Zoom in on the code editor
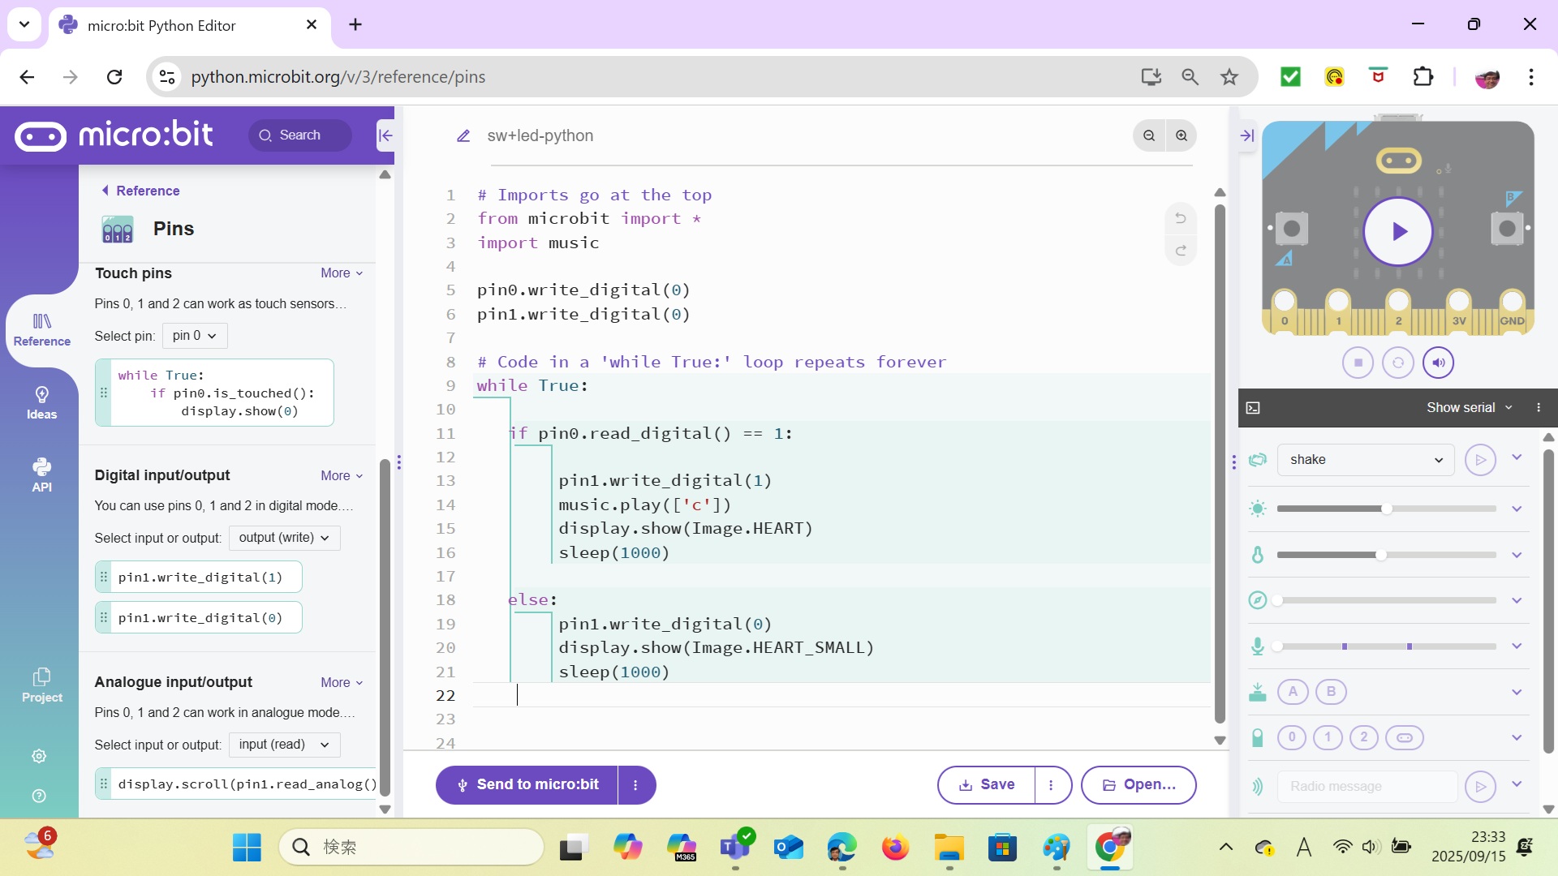The height and width of the screenshot is (876, 1558). point(1181,135)
